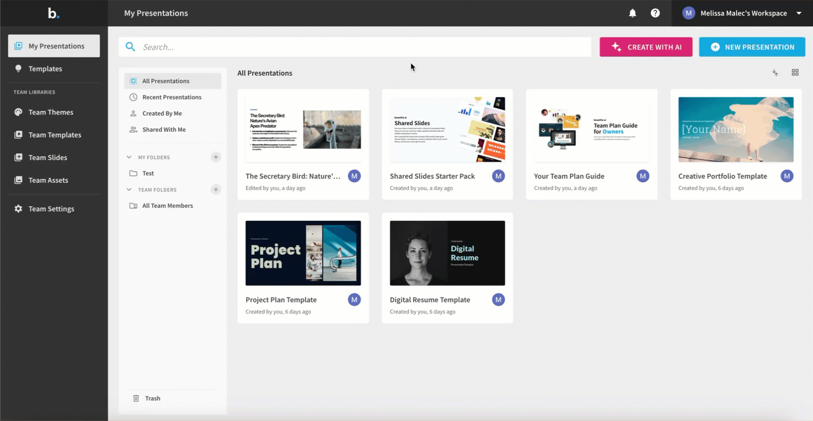Click 'Creative Portfolio Template' title text
This screenshot has width=813, height=421.
723,176
